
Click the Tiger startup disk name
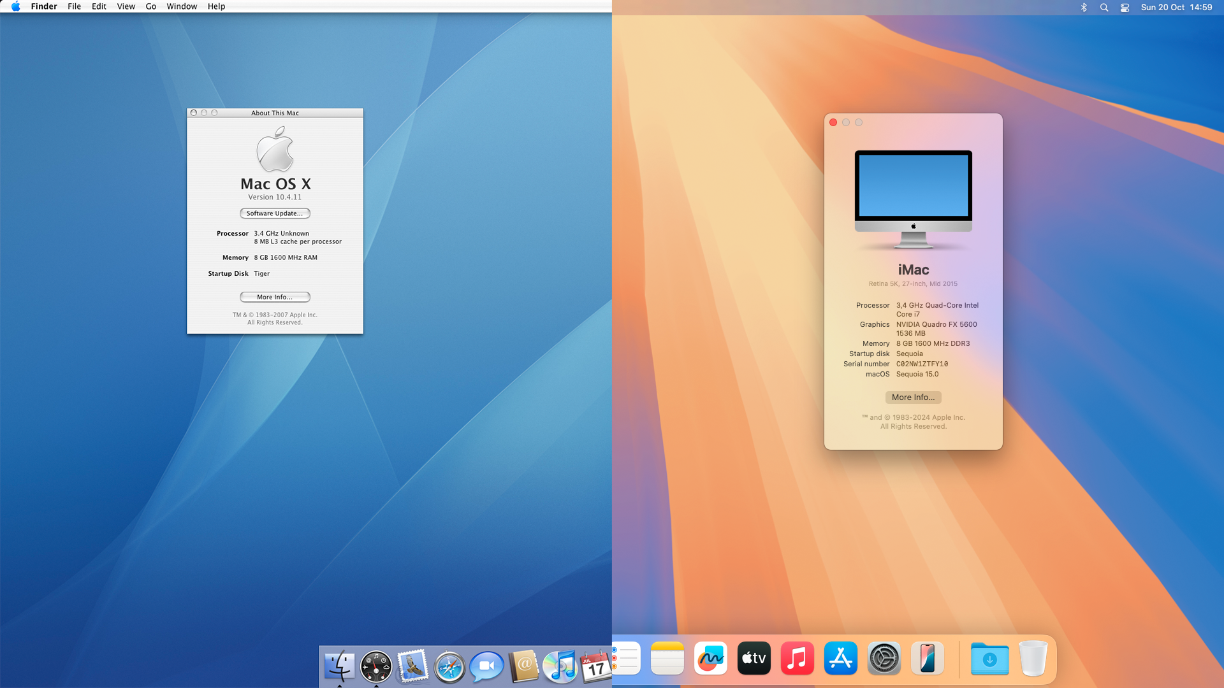[x=261, y=274]
